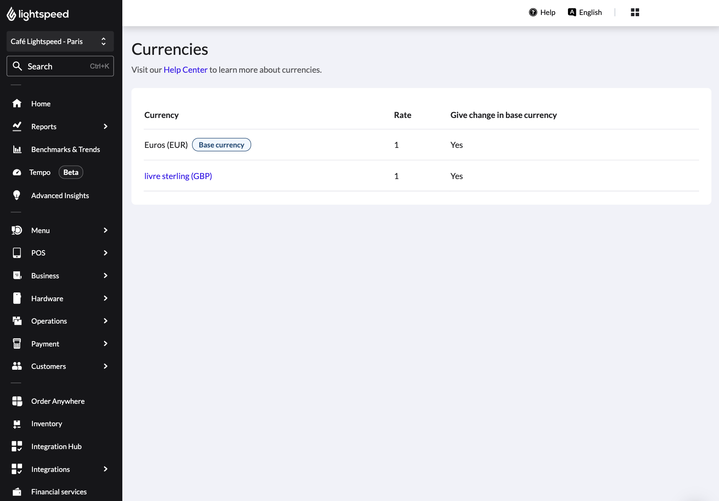The height and width of the screenshot is (501, 719).
Task: Edit livre sterling (GBP) currency
Action: [178, 176]
